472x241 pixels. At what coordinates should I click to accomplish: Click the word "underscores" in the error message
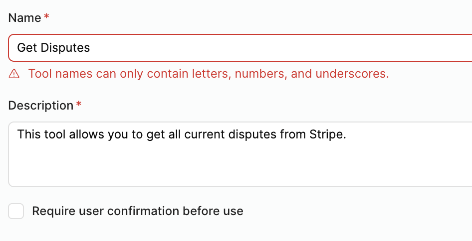(x=355, y=74)
